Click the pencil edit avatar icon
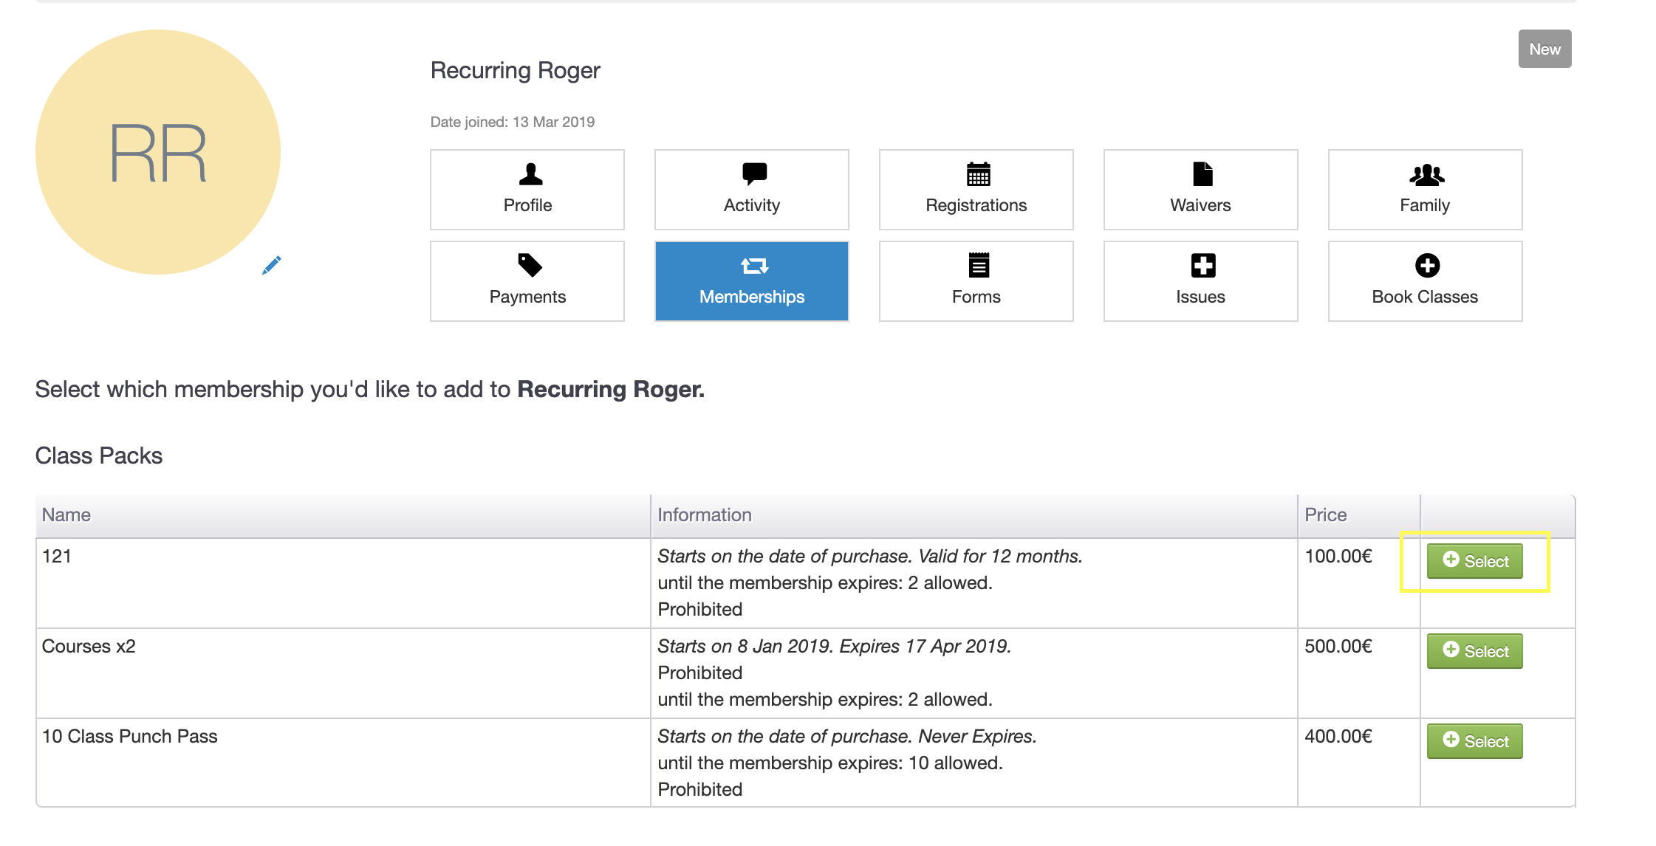 tap(271, 265)
